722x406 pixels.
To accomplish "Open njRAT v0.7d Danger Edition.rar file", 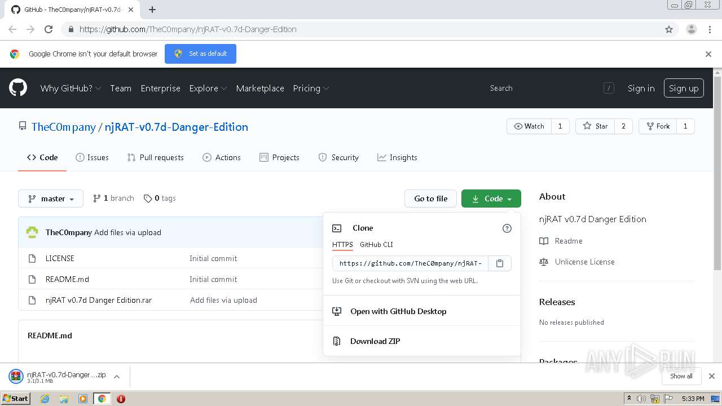I will pyautogui.click(x=99, y=300).
